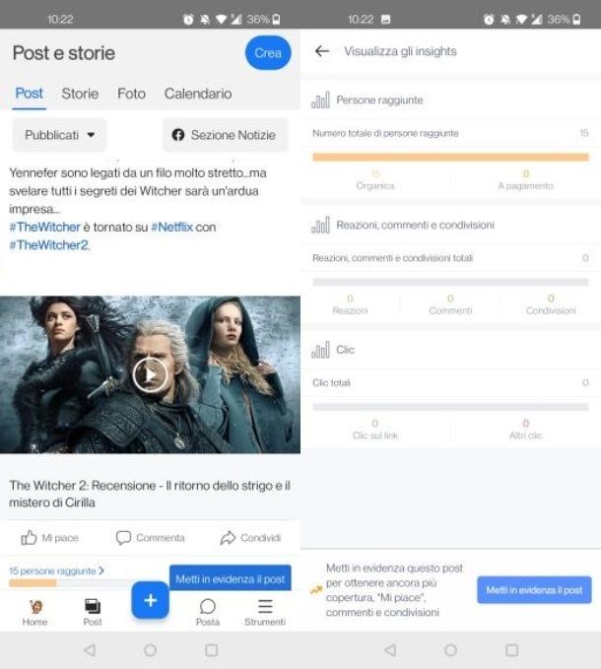Open the Sezione Notizie selector
Image resolution: width=601 pixels, height=669 pixels.
point(225,135)
